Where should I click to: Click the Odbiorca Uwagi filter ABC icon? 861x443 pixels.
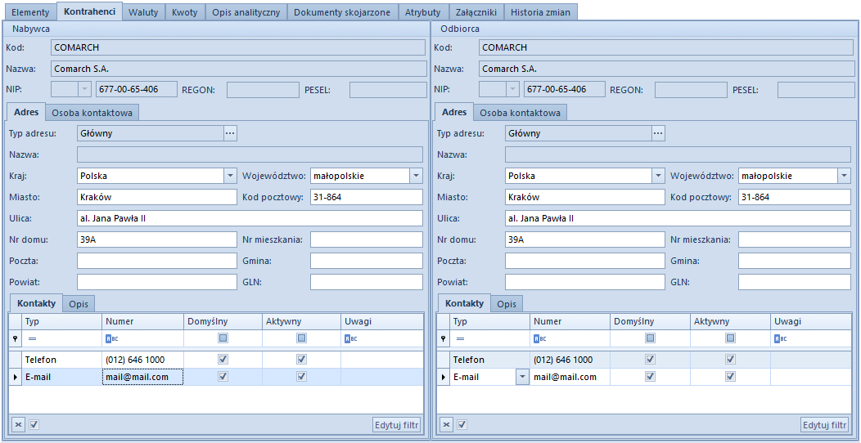(x=781, y=339)
